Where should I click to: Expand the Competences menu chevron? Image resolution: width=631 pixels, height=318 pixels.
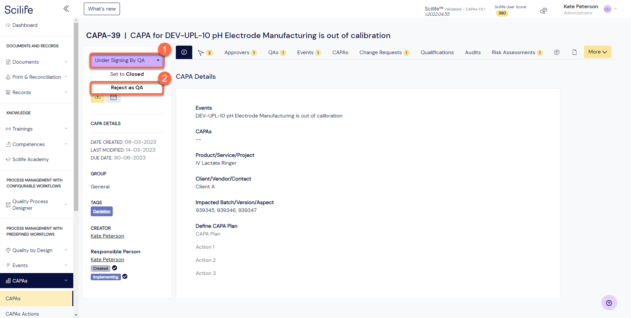click(x=66, y=144)
